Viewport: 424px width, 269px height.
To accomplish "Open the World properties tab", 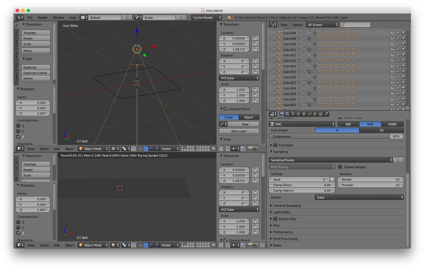I will [x=298, y=114].
